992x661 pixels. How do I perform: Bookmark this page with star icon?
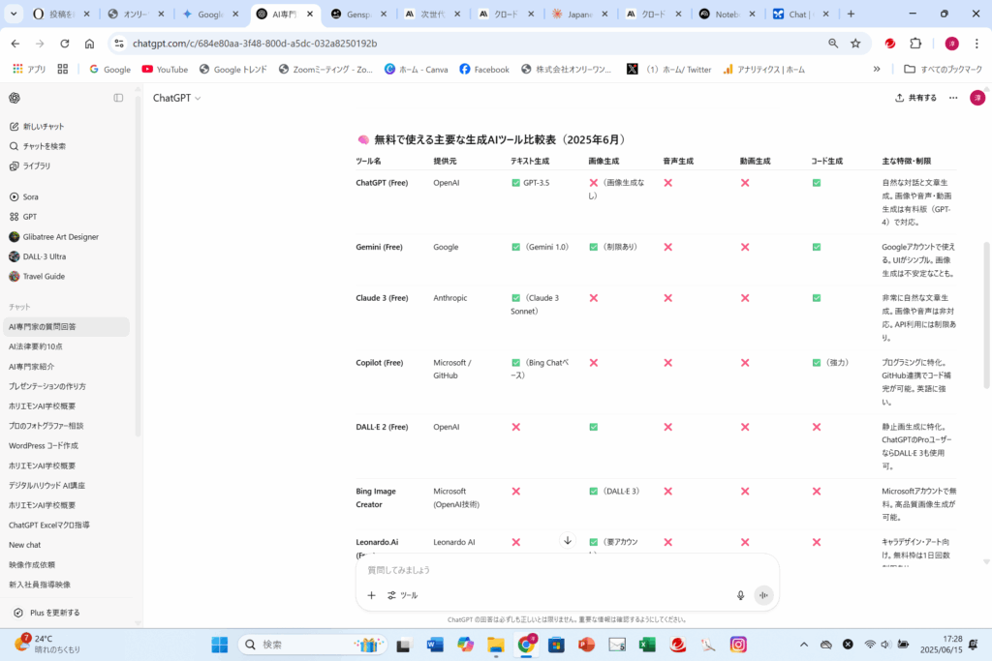pos(855,44)
